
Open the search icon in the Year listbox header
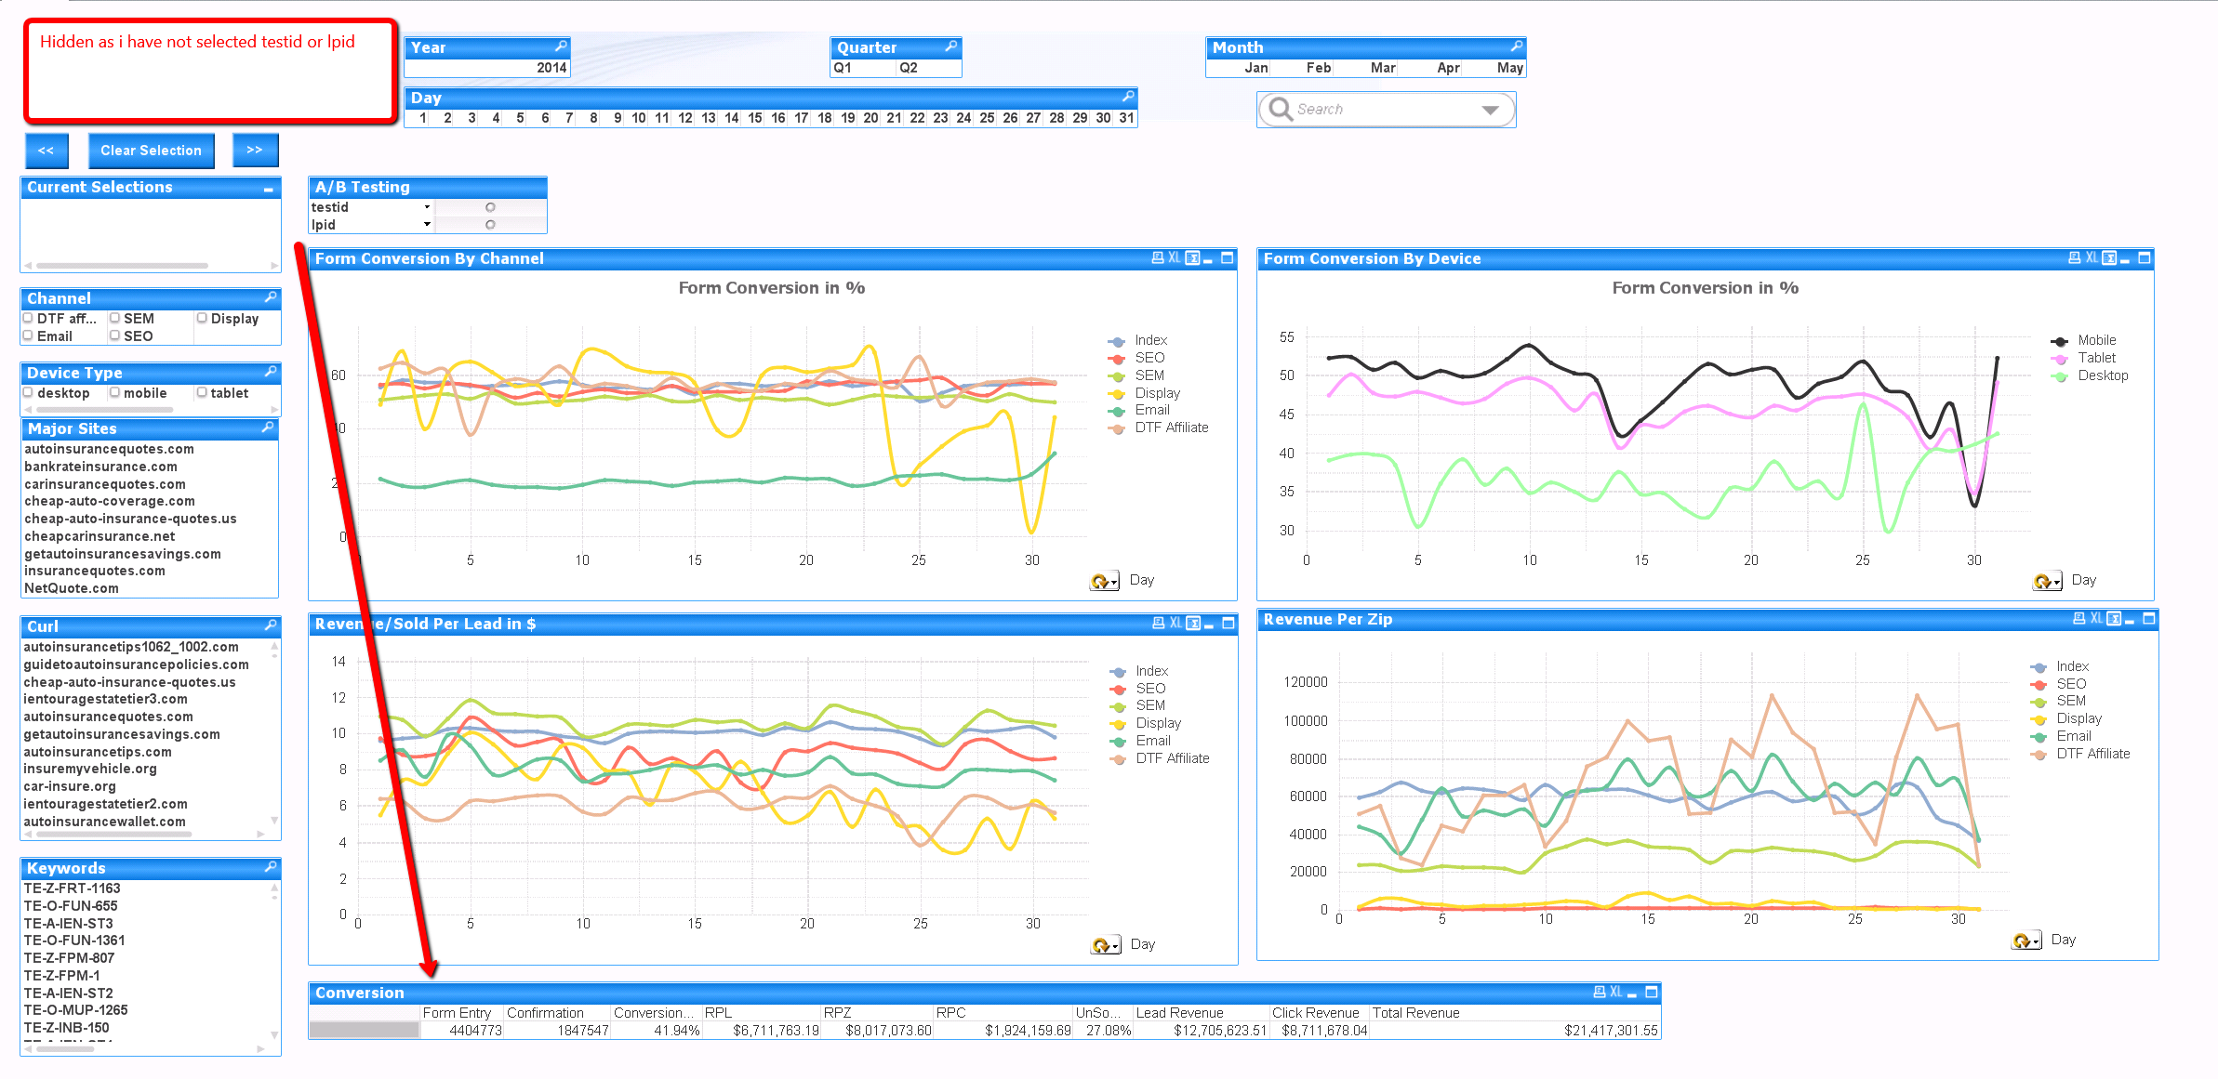561,46
